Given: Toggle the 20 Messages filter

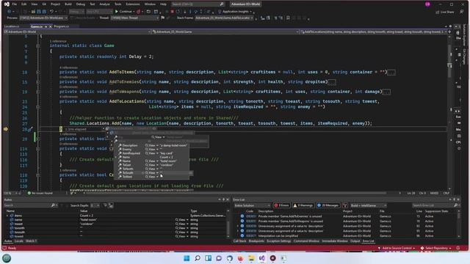Looking at the screenshot, I should (328, 205).
